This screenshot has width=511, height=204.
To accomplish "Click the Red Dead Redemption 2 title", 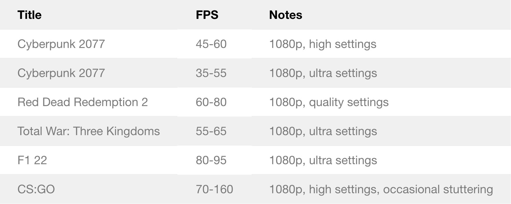I will (82, 102).
